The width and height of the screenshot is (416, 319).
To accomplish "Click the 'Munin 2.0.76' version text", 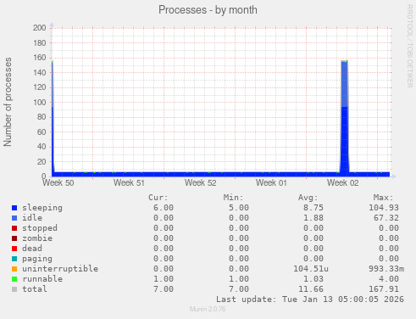I will pyautogui.click(x=208, y=309).
